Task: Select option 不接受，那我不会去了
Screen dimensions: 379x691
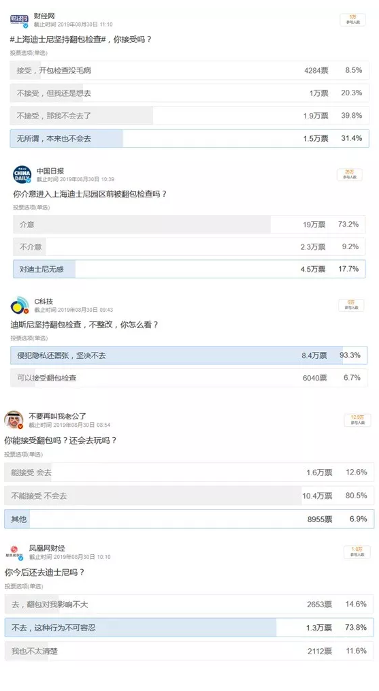Action: click(189, 116)
